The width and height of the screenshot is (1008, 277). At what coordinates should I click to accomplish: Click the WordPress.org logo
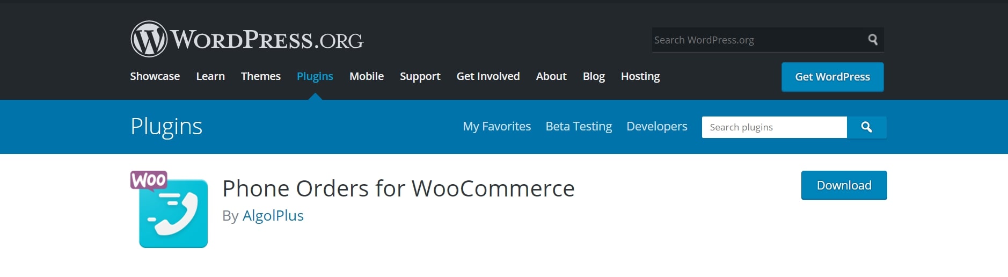(247, 39)
